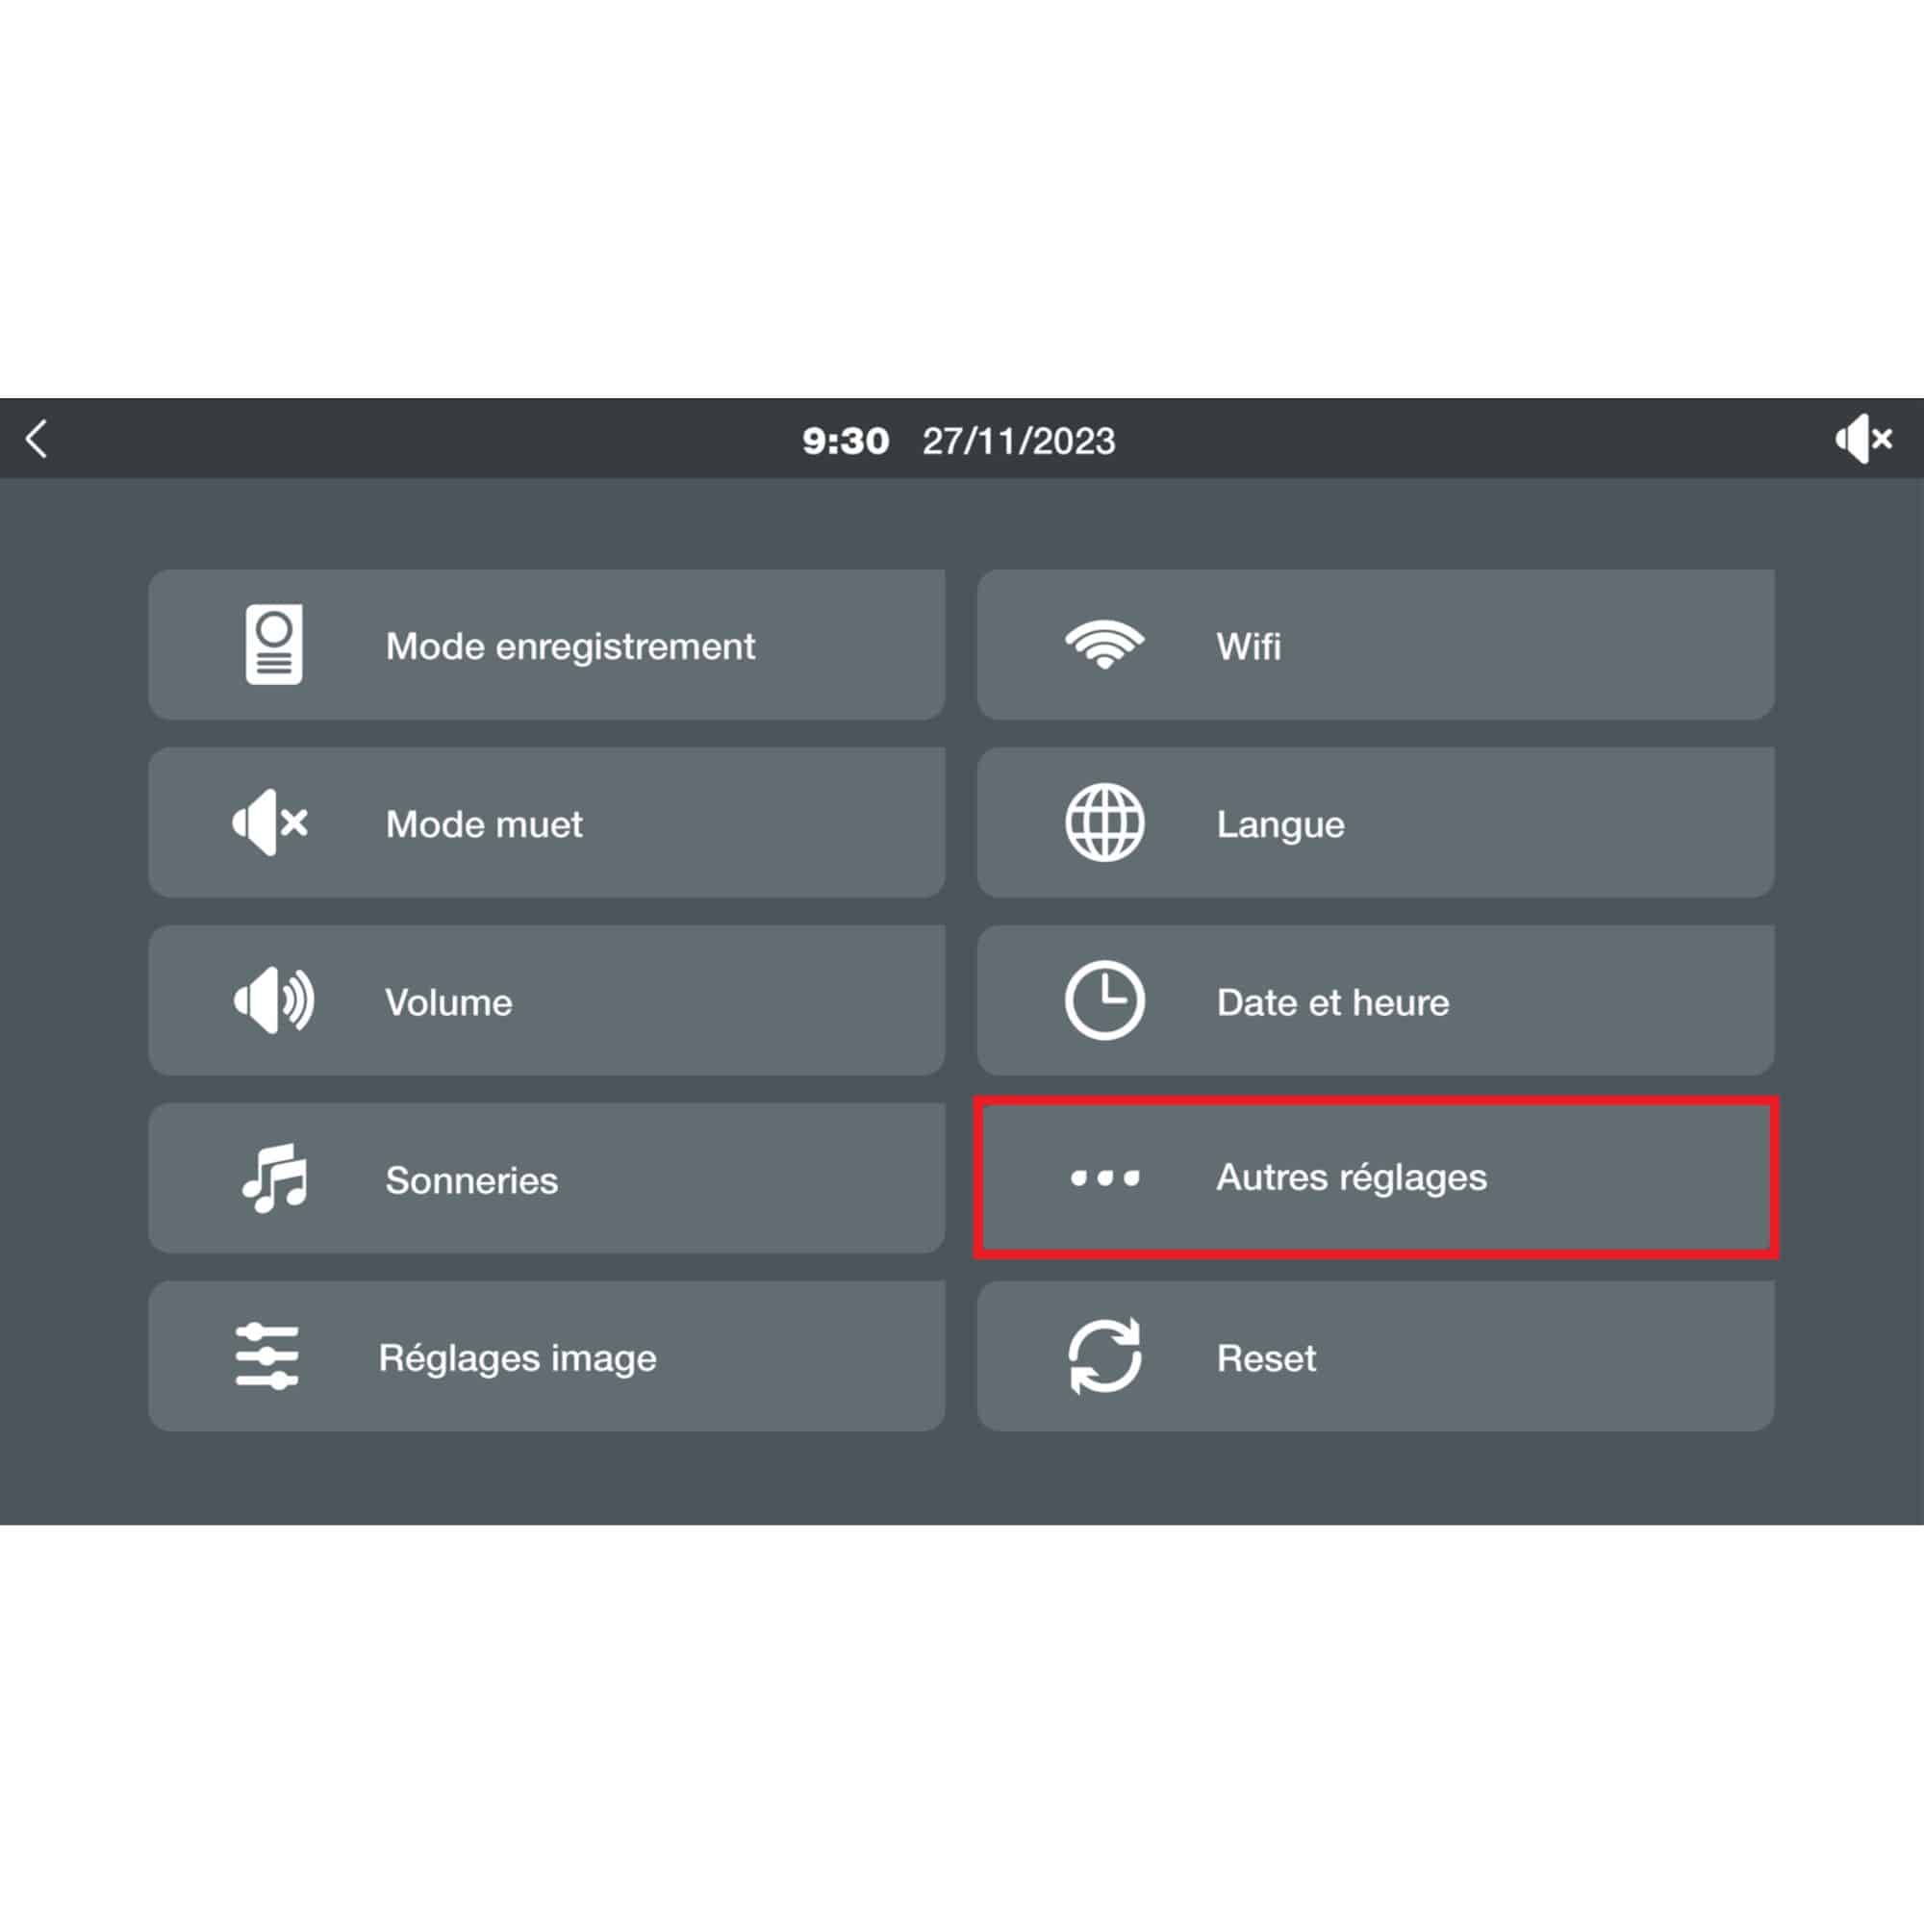Tap the three dots icon
The image size is (1924, 1924).
pyautogui.click(x=1104, y=1178)
